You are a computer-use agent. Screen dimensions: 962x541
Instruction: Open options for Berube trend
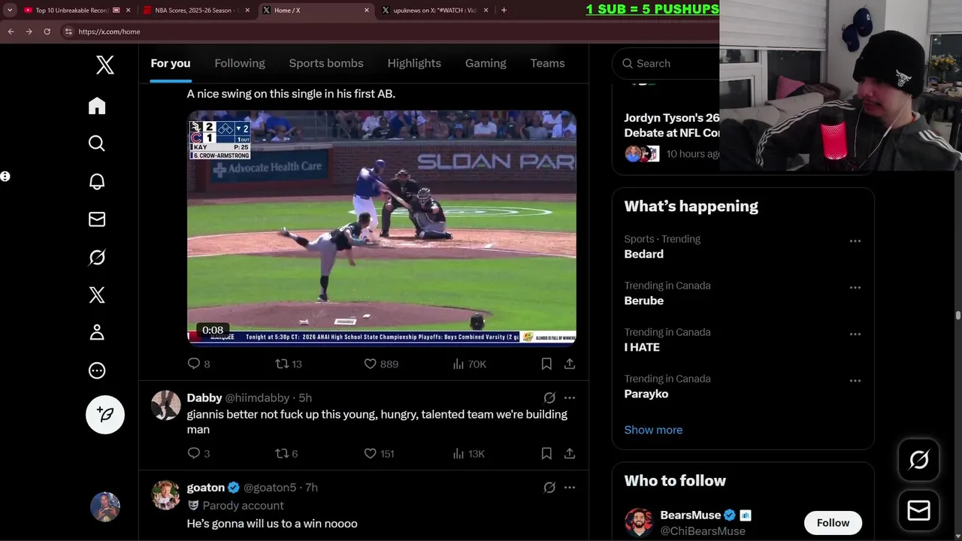click(855, 288)
